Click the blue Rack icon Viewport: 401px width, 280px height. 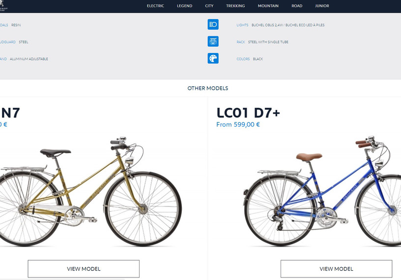pyautogui.click(x=213, y=41)
